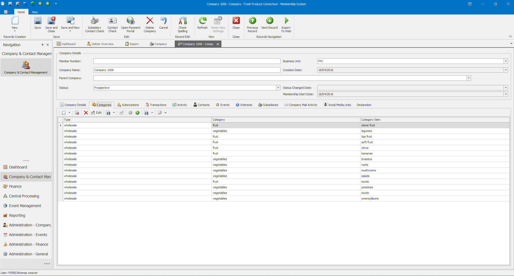Sort by the Type column header
Image resolution: width=514 pixels, height=276 pixels.
coord(137,120)
